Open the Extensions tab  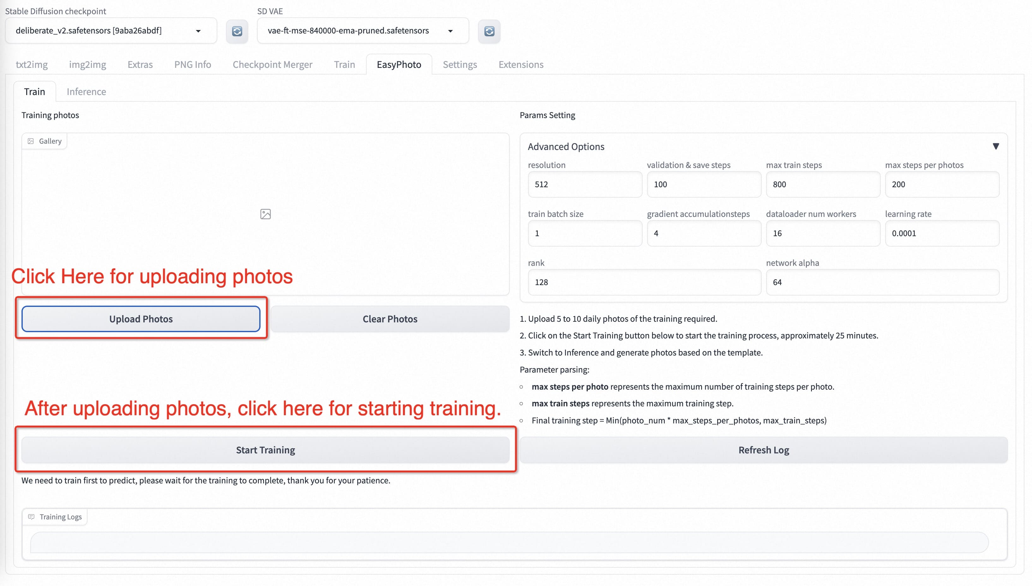pos(521,64)
